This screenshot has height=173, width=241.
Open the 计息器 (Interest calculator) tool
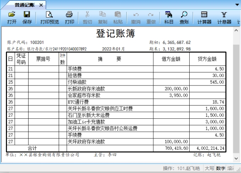click(224, 17)
